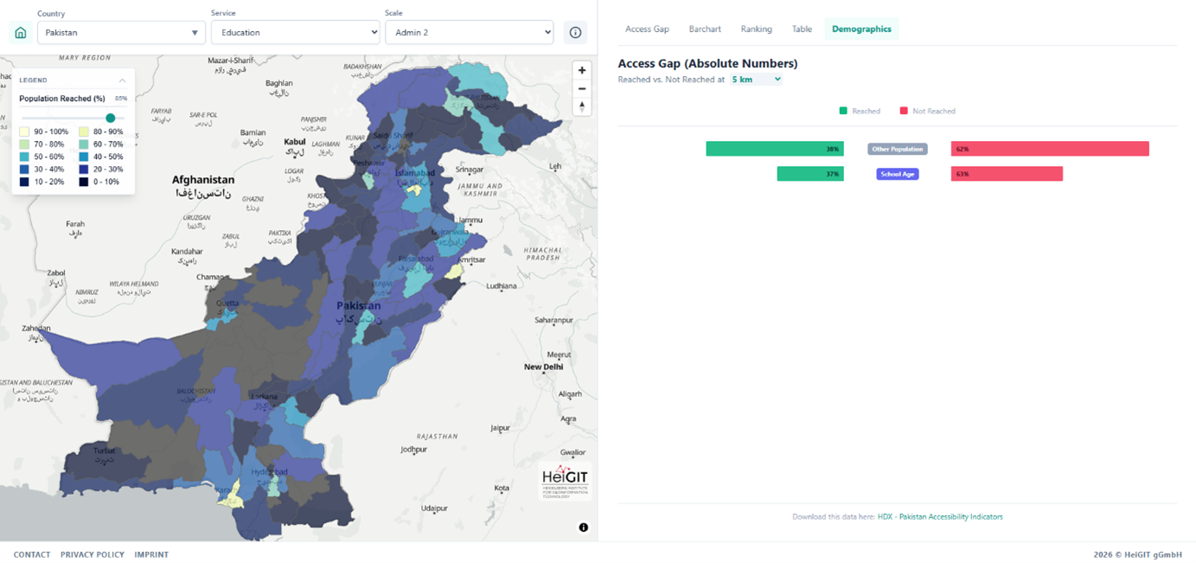Change the 5 km distance dropdown
1196x563 pixels.
(756, 80)
